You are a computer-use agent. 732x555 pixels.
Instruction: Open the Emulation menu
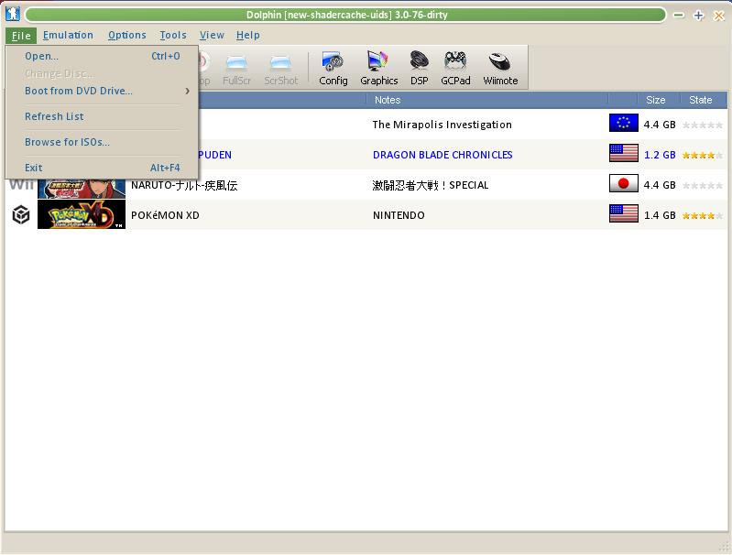pos(68,36)
